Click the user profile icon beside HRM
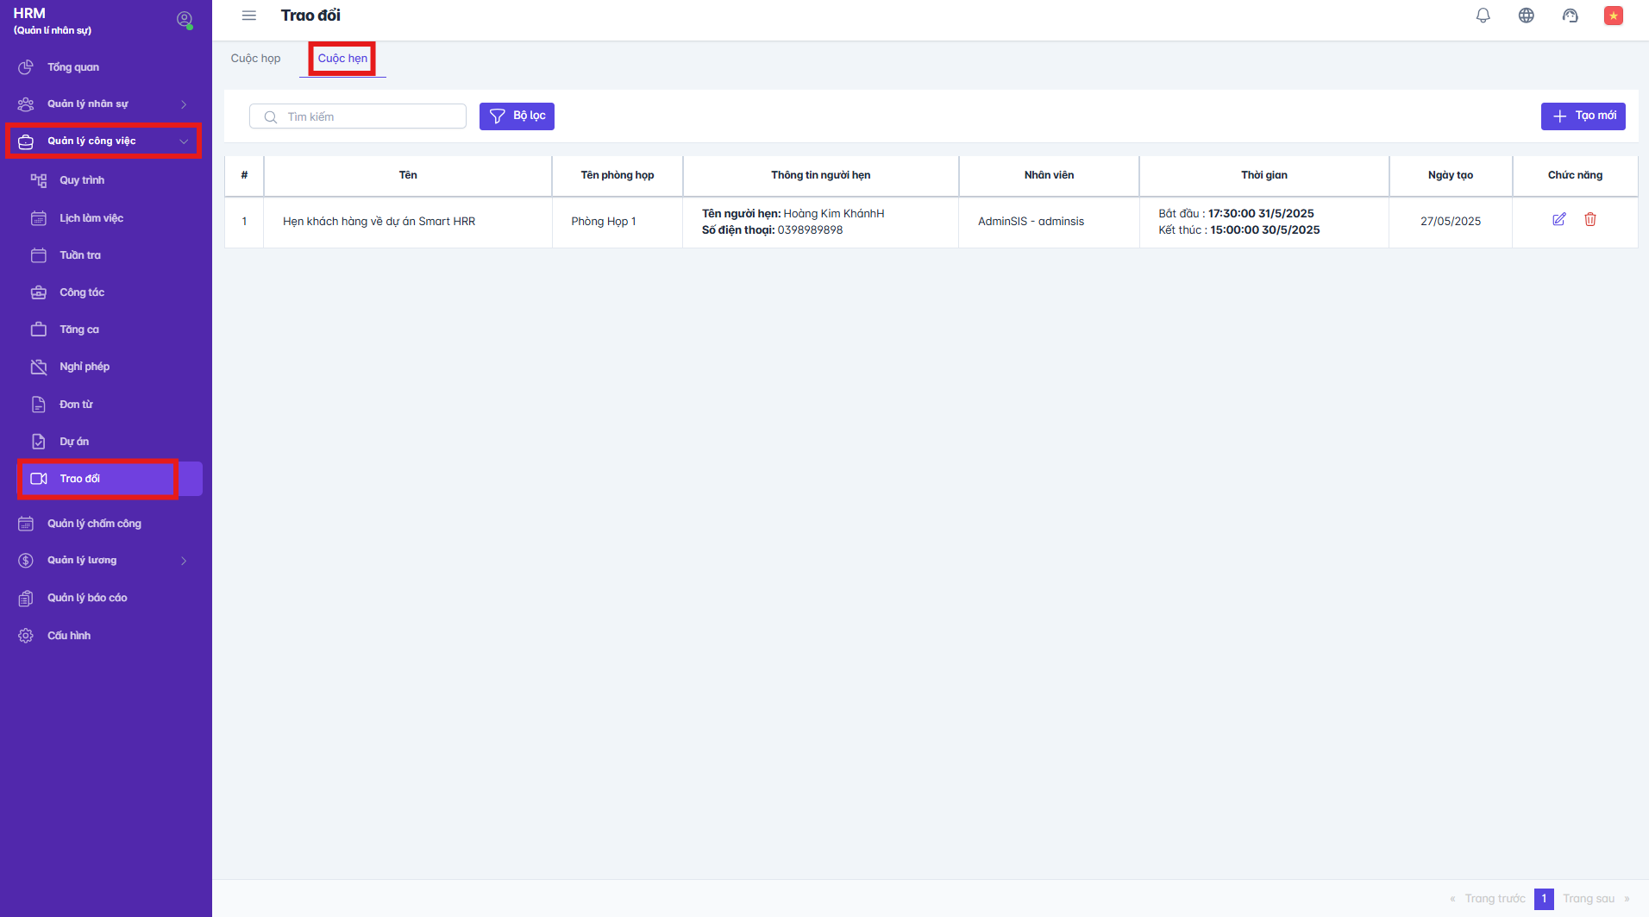The height and width of the screenshot is (917, 1649). [x=184, y=19]
